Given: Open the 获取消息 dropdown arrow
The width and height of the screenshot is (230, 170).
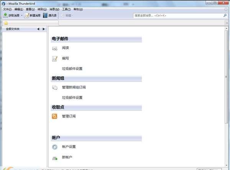Looking at the screenshot, I should click(22, 16).
